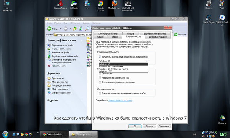This screenshot has height=138, width=230.
Task: Switch to the Восстановление Acronis tab
Action: click(x=154, y=33)
